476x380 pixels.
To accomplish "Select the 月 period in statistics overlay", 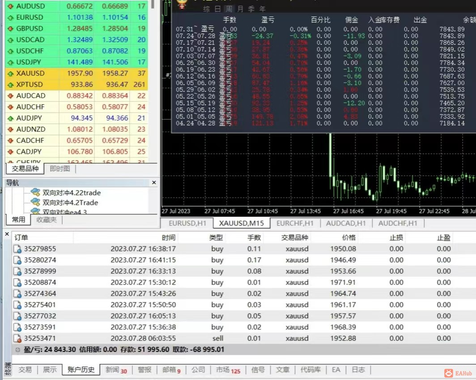I will click(x=240, y=9).
